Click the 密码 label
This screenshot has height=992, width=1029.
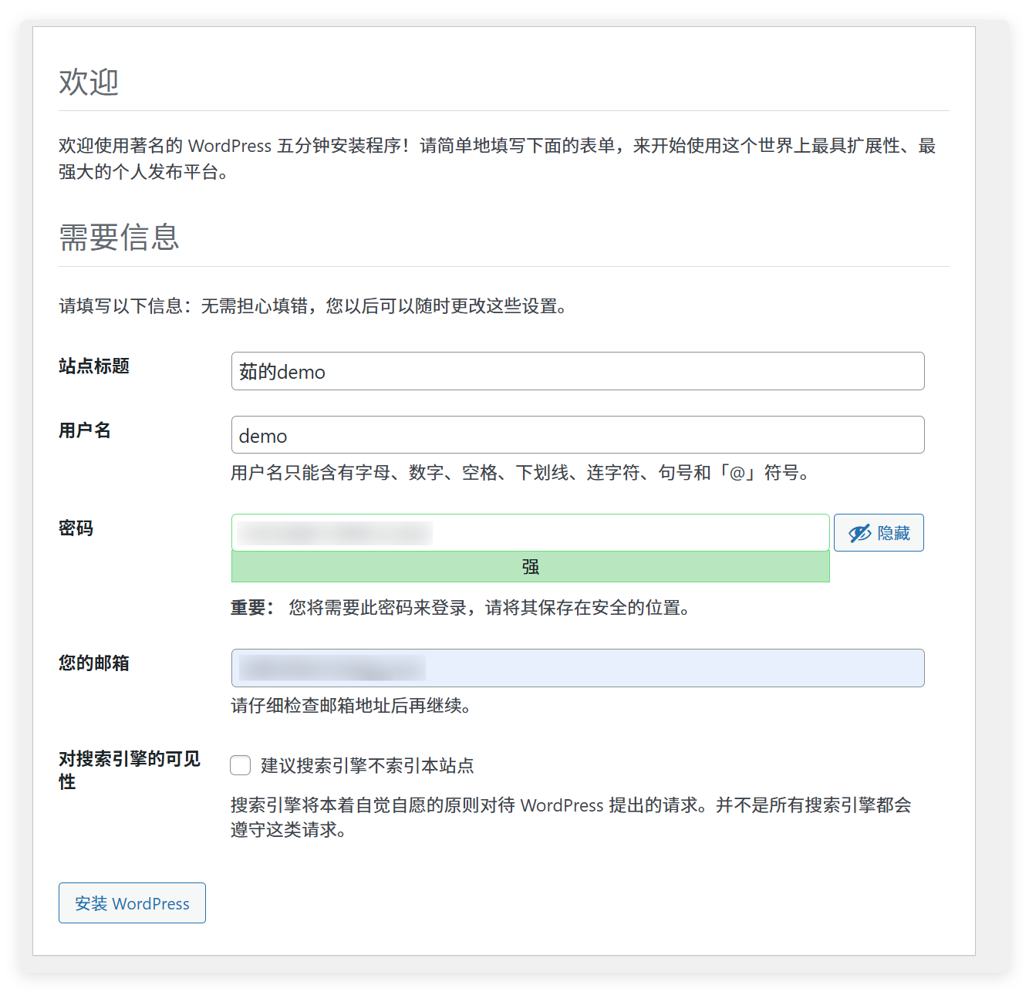tap(76, 528)
